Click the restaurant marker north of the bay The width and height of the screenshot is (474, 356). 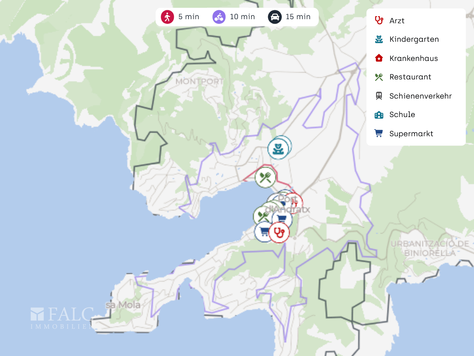coord(265,177)
